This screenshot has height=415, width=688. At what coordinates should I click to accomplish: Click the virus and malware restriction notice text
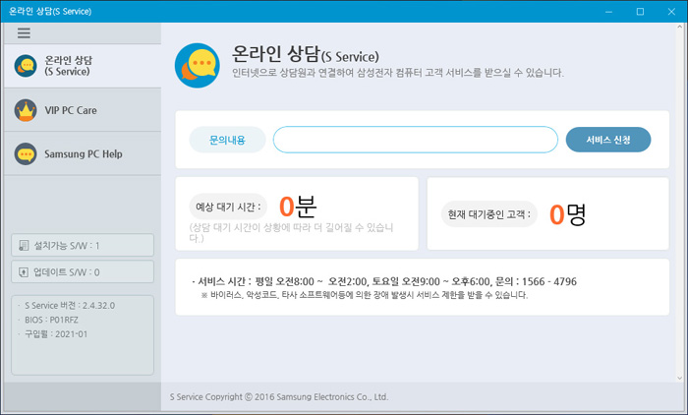click(x=365, y=295)
